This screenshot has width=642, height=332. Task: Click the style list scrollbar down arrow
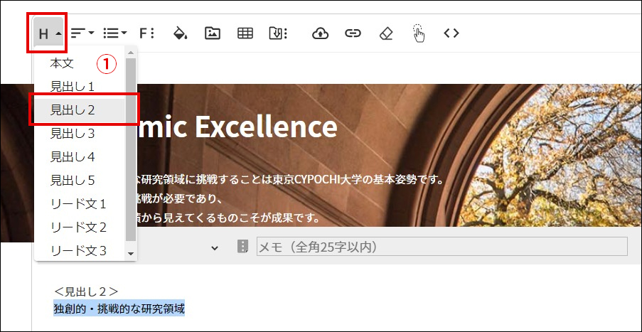(131, 254)
